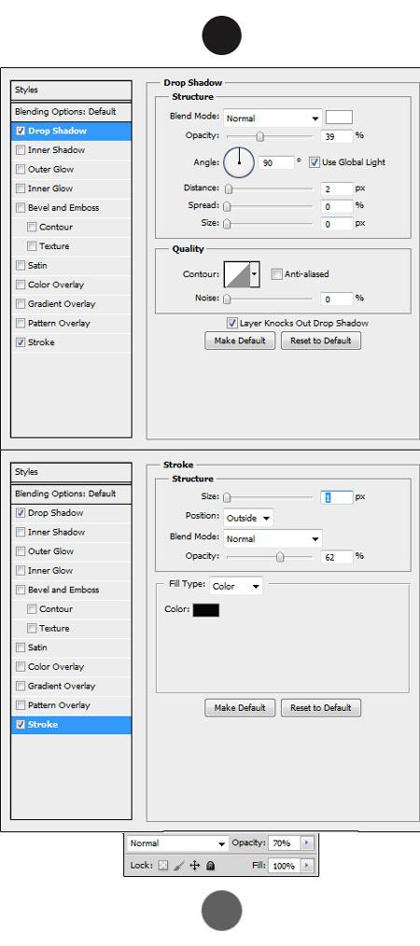Enable Bevel and Emboss in Drop Shadow dialog
This screenshot has height=946, width=420.
[x=21, y=208]
